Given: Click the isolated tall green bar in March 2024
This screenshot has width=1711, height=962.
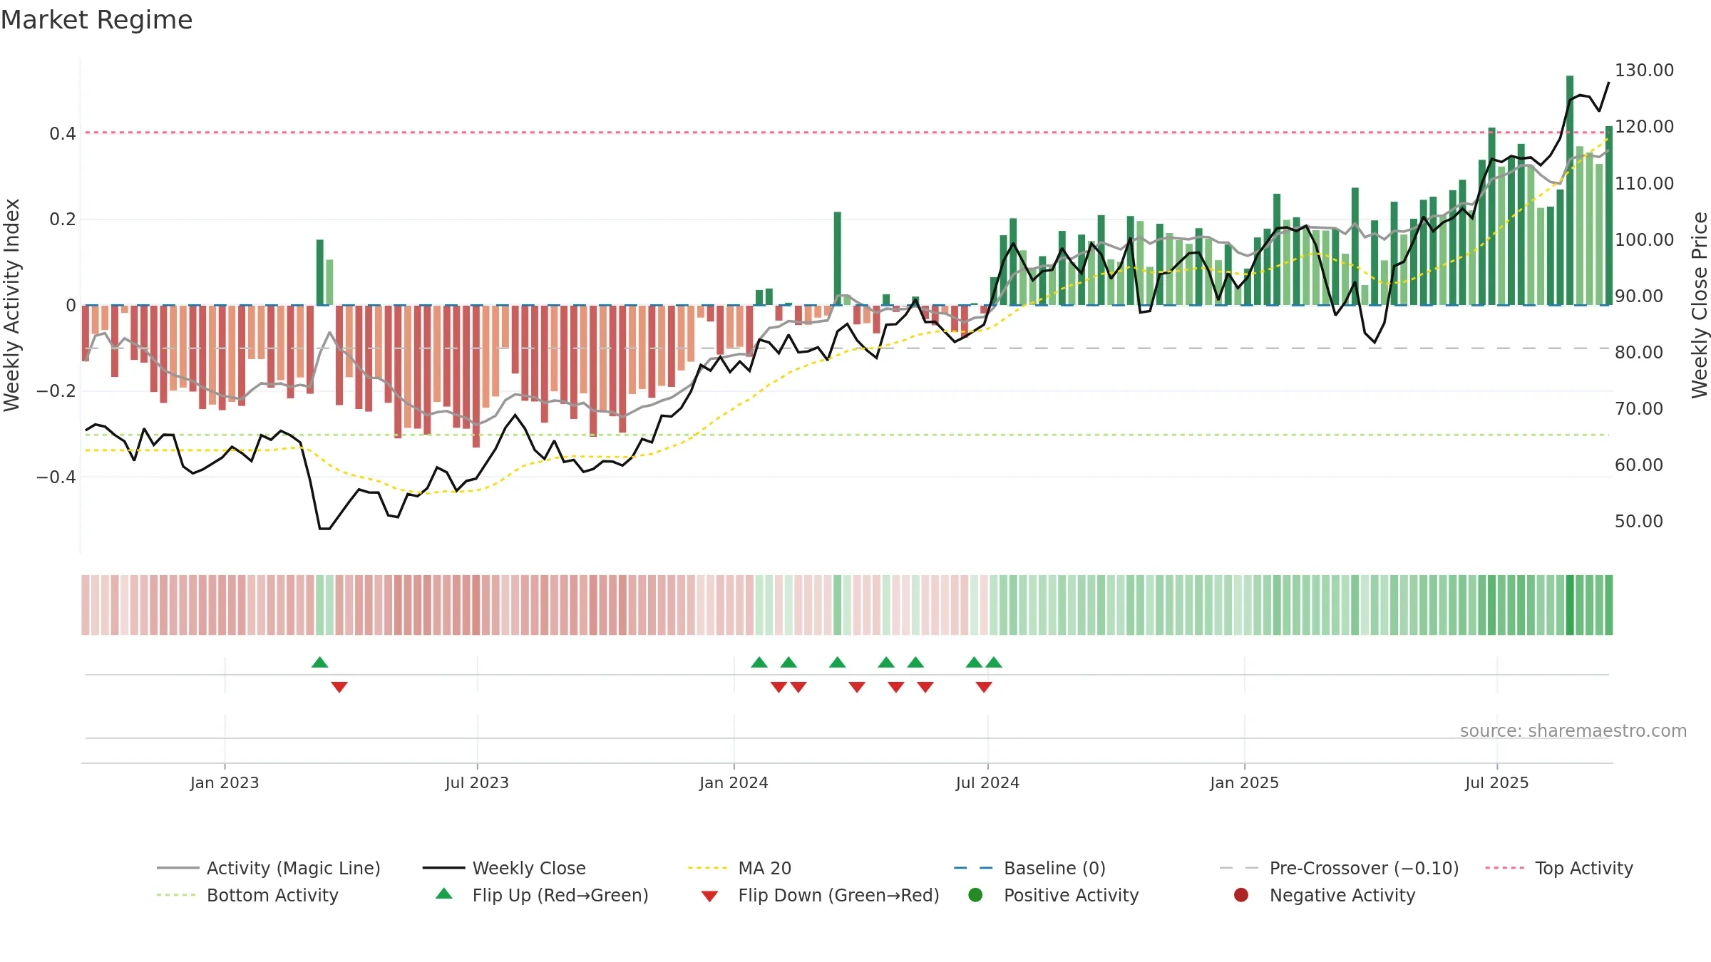Looking at the screenshot, I should coord(837,259).
